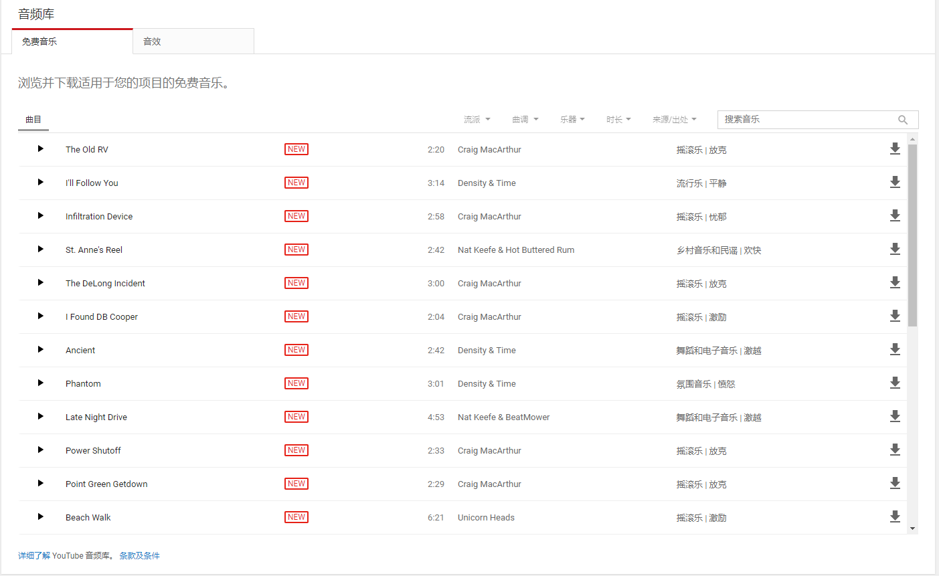Download the Beach Walk track
Viewport: 939px width, 576px height.
pyautogui.click(x=895, y=516)
